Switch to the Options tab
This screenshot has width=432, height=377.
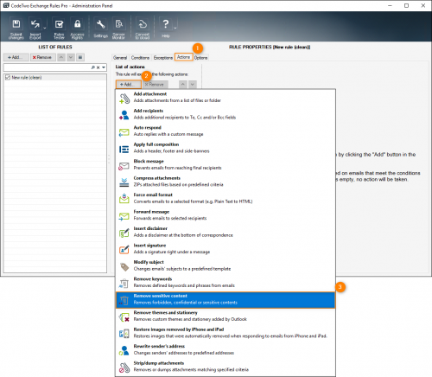click(x=200, y=58)
